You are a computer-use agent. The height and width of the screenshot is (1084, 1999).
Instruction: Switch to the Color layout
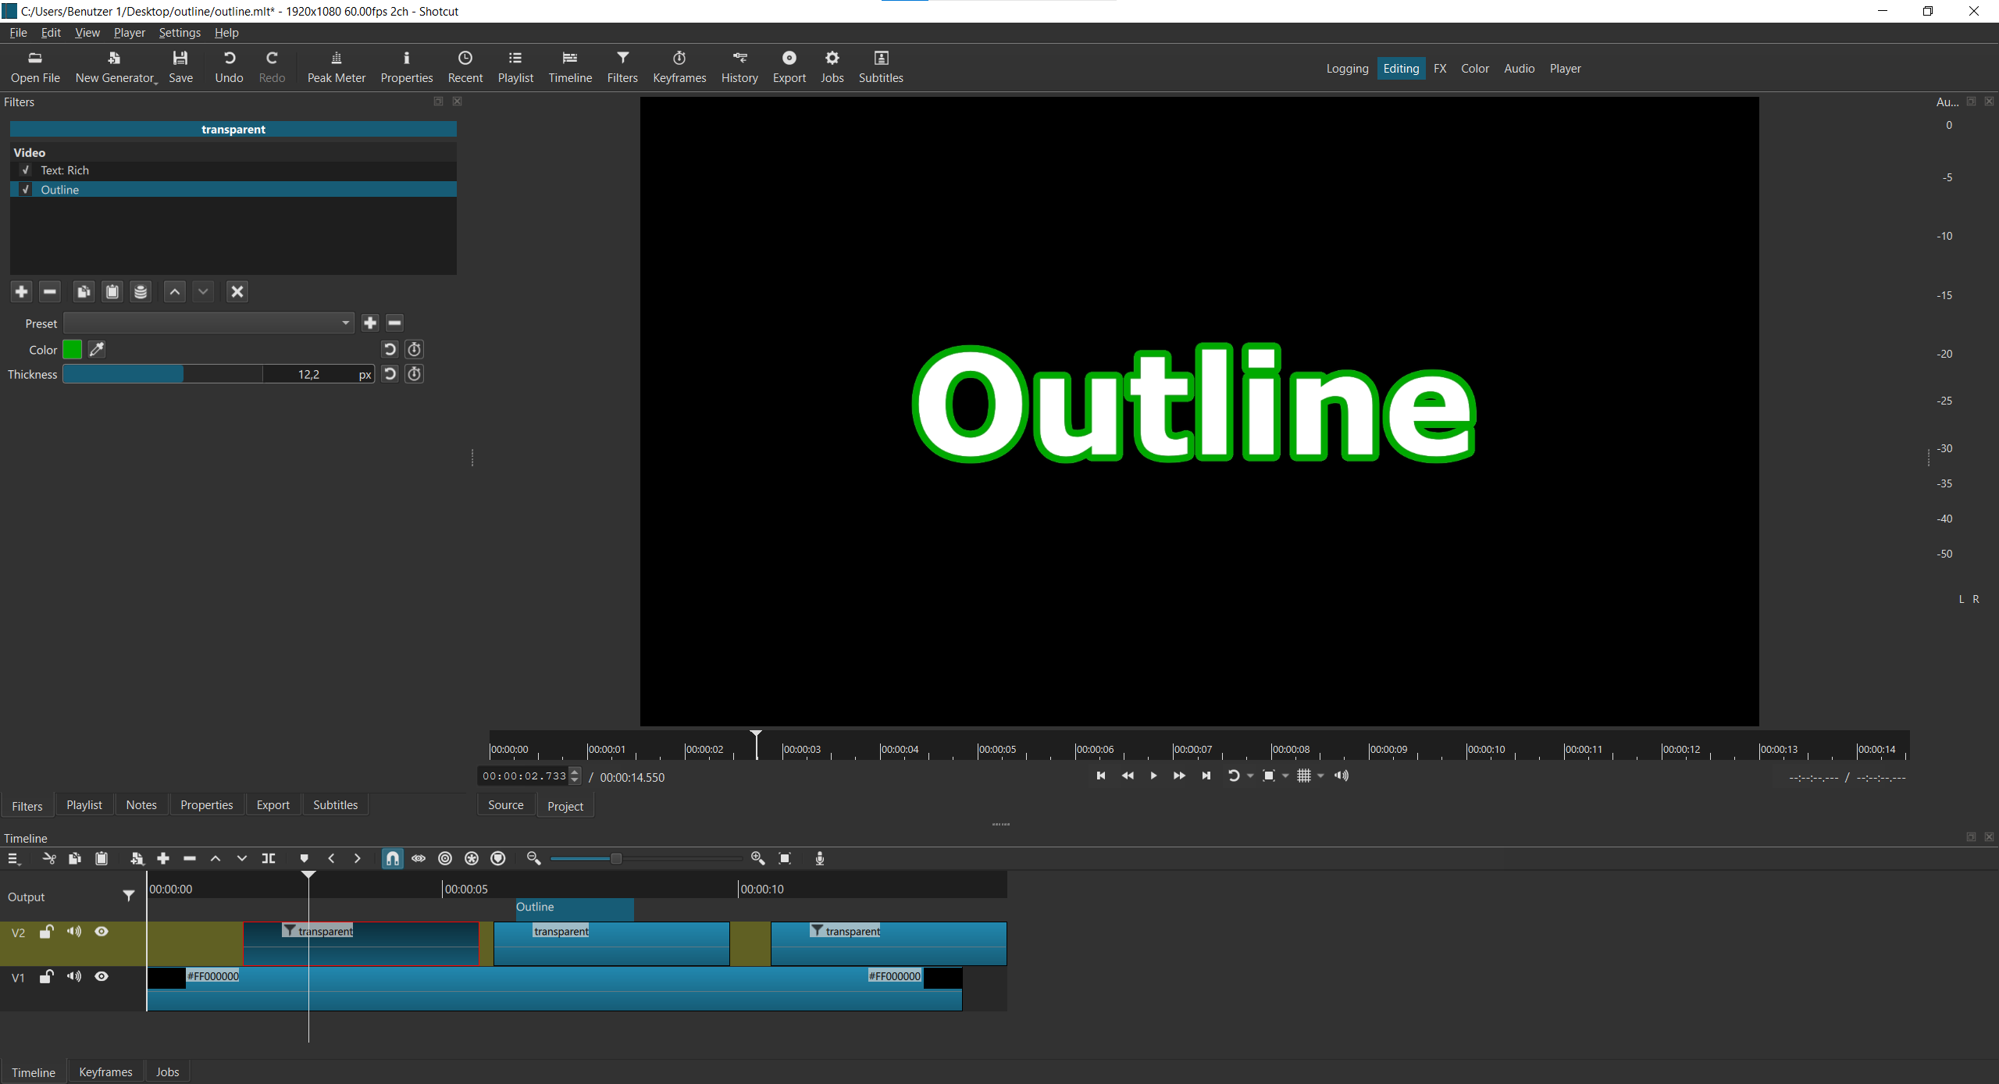pyautogui.click(x=1474, y=69)
